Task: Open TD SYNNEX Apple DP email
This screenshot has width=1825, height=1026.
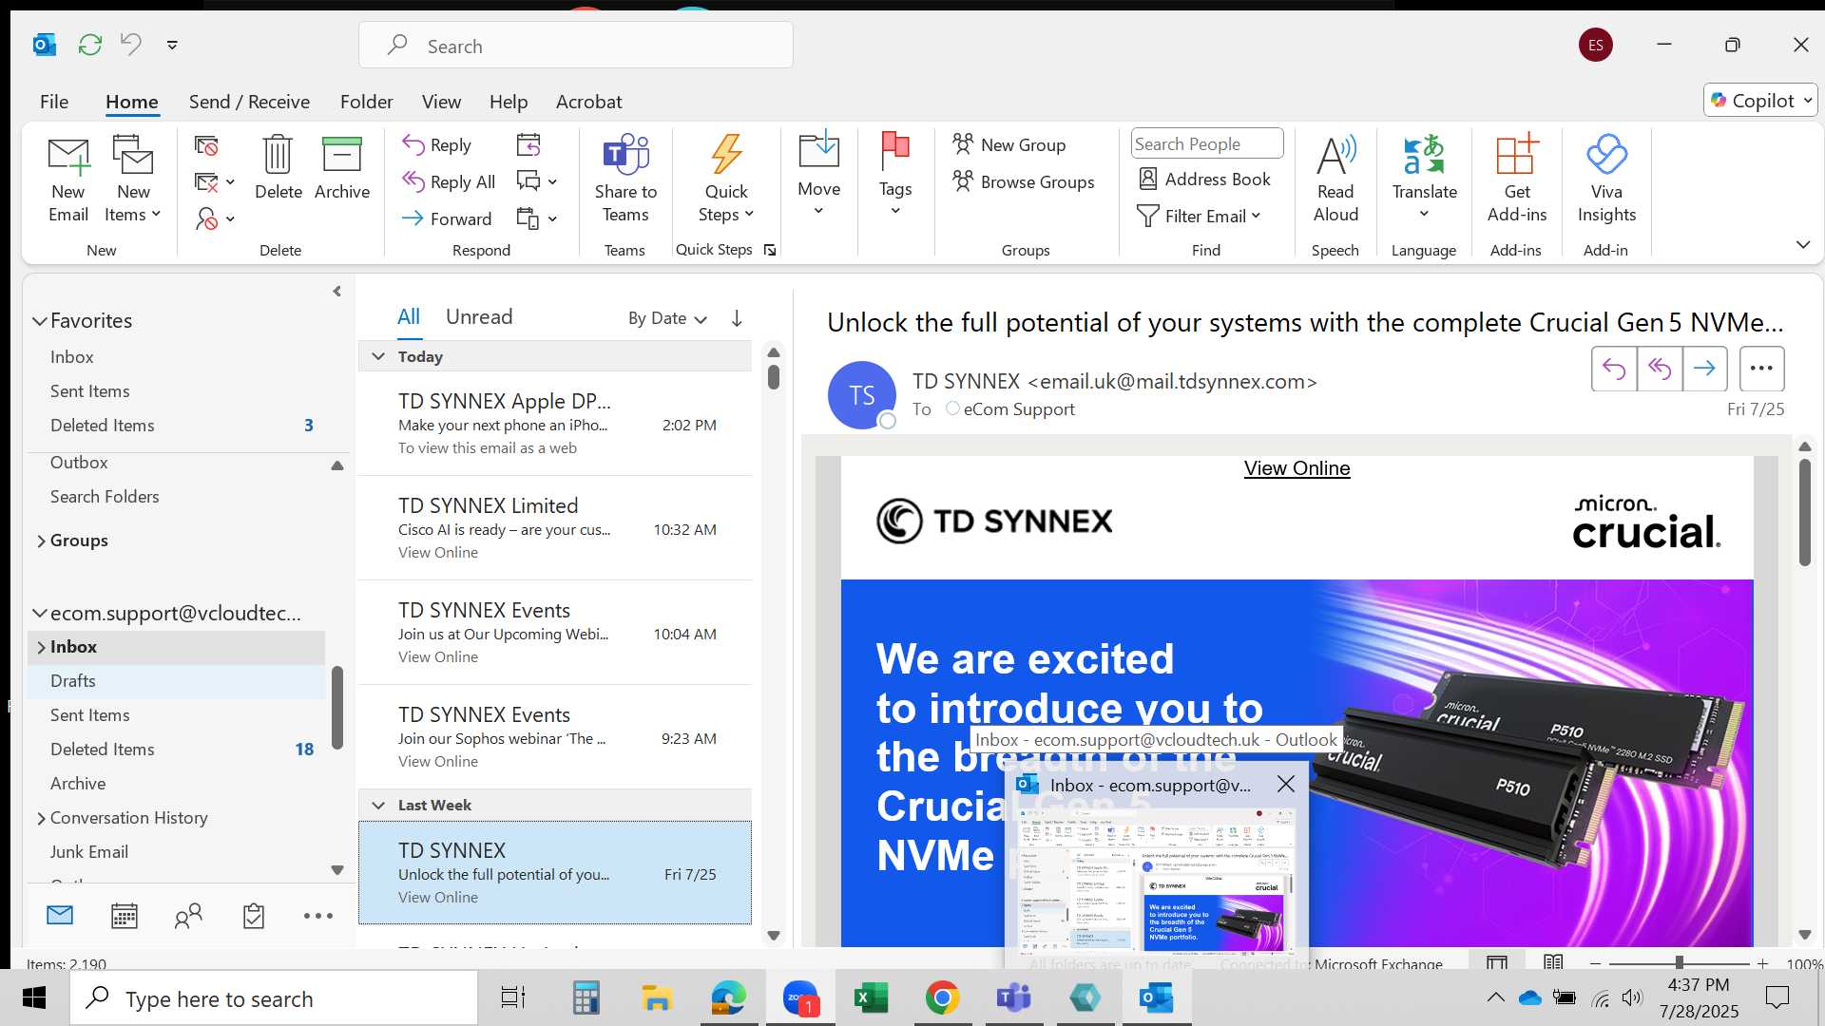Action: (x=555, y=424)
